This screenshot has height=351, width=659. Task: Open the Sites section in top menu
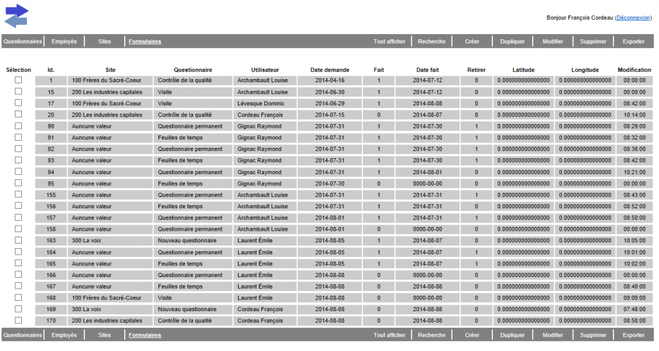tap(104, 42)
